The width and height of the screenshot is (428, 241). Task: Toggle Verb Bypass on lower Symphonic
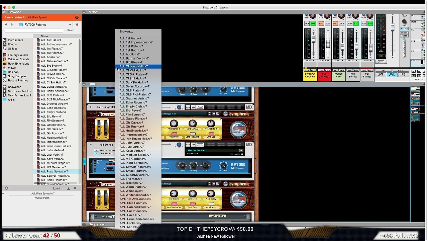[211, 204]
